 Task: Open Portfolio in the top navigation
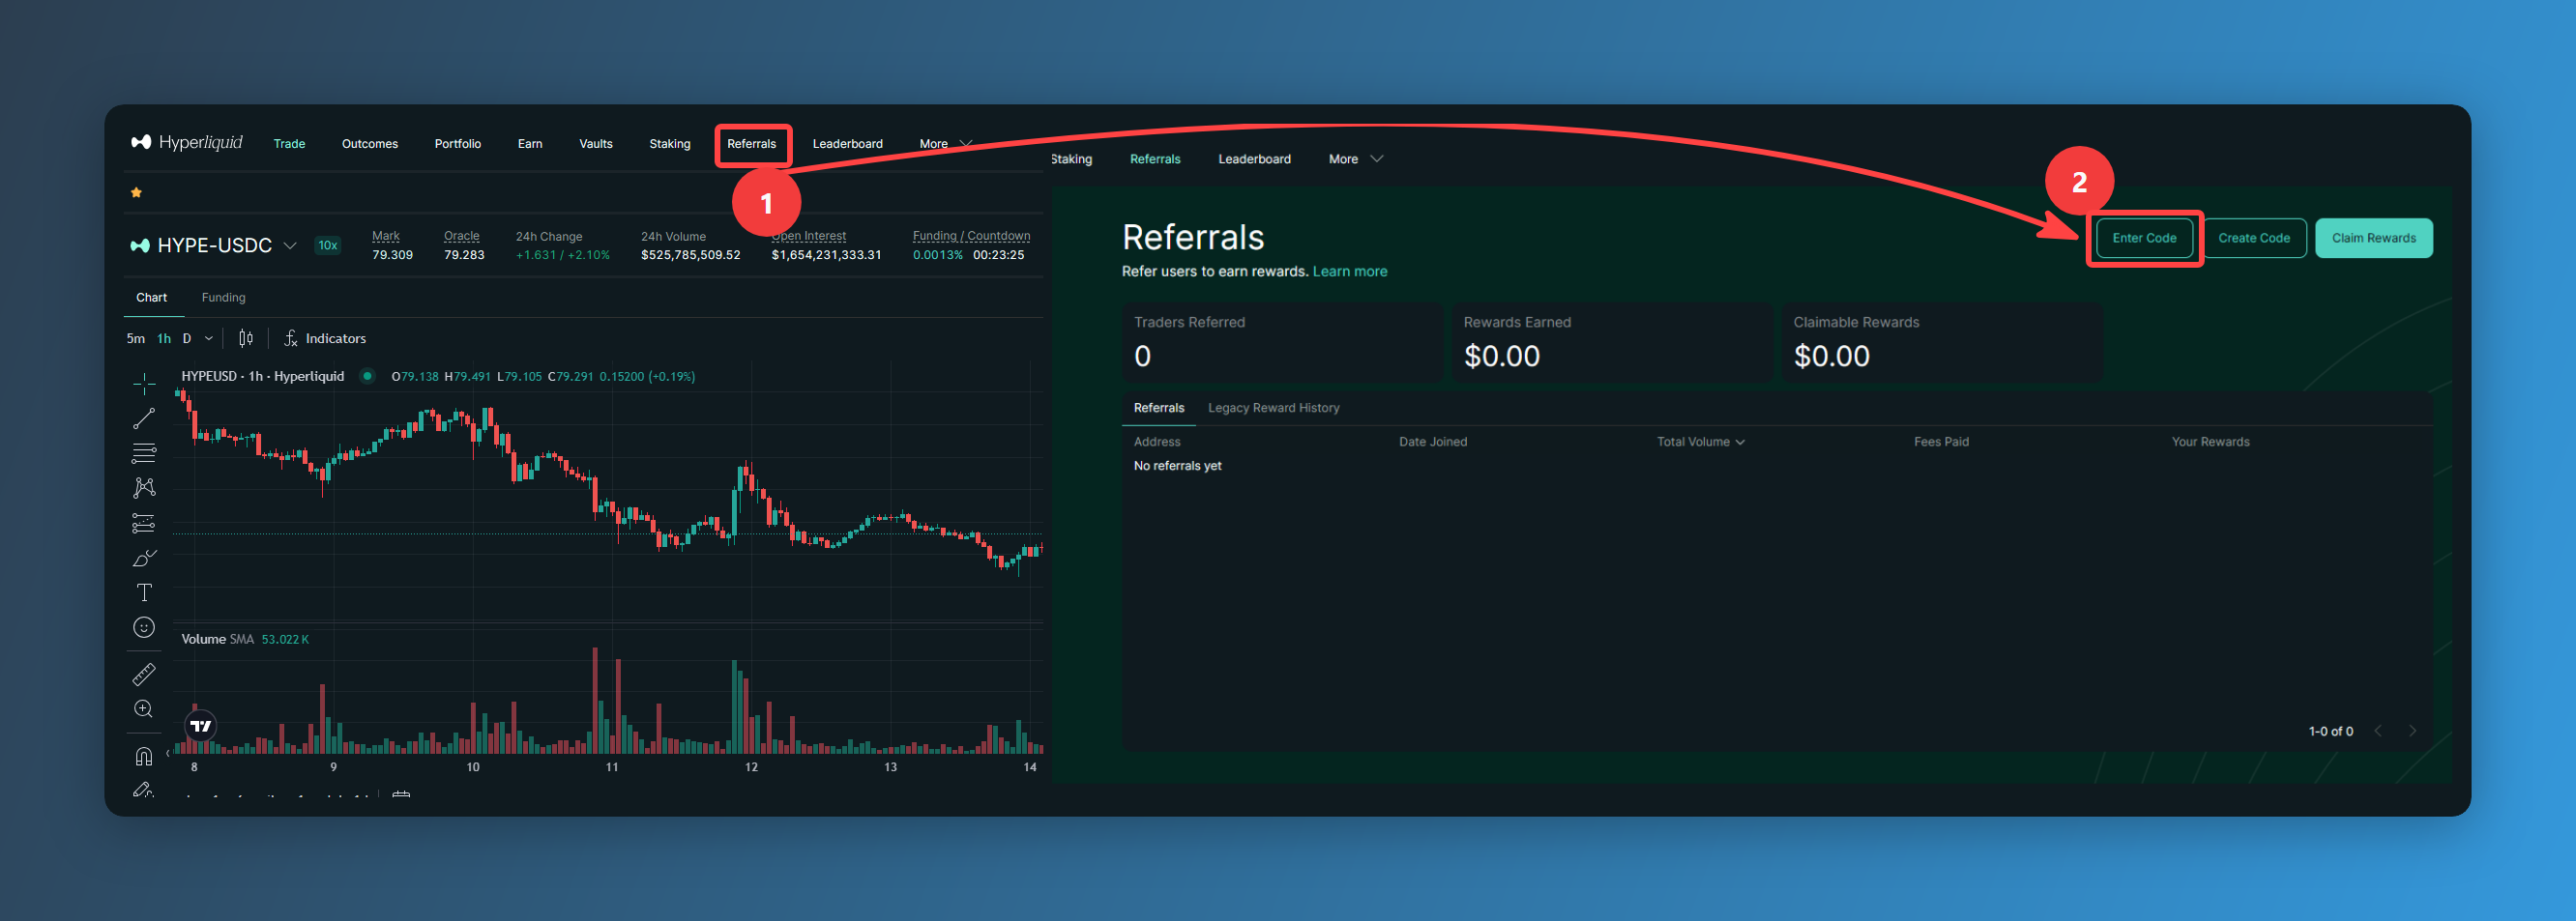pyautogui.click(x=457, y=144)
